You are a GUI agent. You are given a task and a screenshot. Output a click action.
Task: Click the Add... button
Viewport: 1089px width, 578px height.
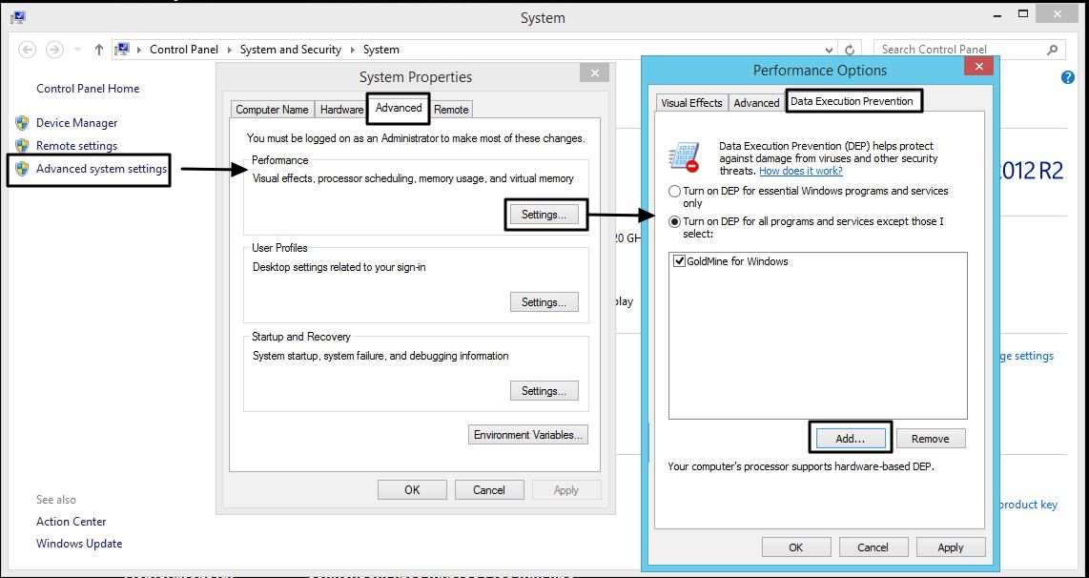[x=850, y=439]
